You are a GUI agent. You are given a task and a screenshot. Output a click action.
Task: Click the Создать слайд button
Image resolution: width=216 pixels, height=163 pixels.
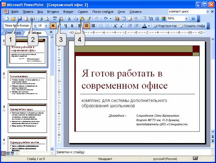(x=192, y=26)
